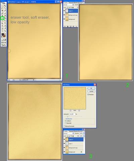Click Cancel in Add Noise dialog
The image size is (134, 161).
pos(91,91)
